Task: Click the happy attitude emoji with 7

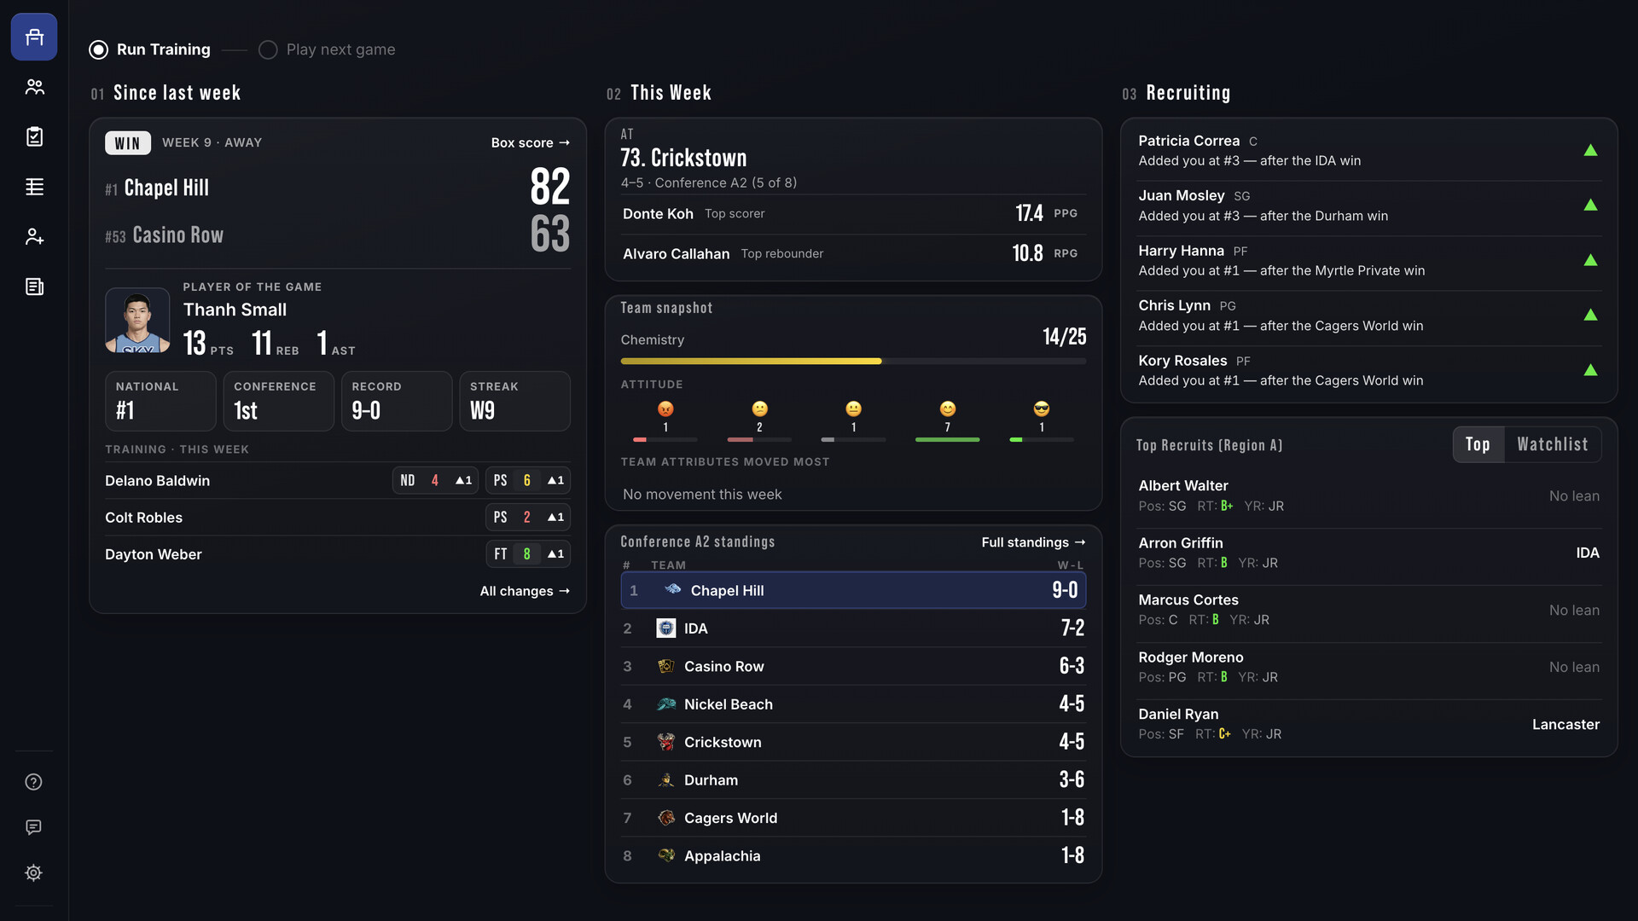Action: [947, 409]
